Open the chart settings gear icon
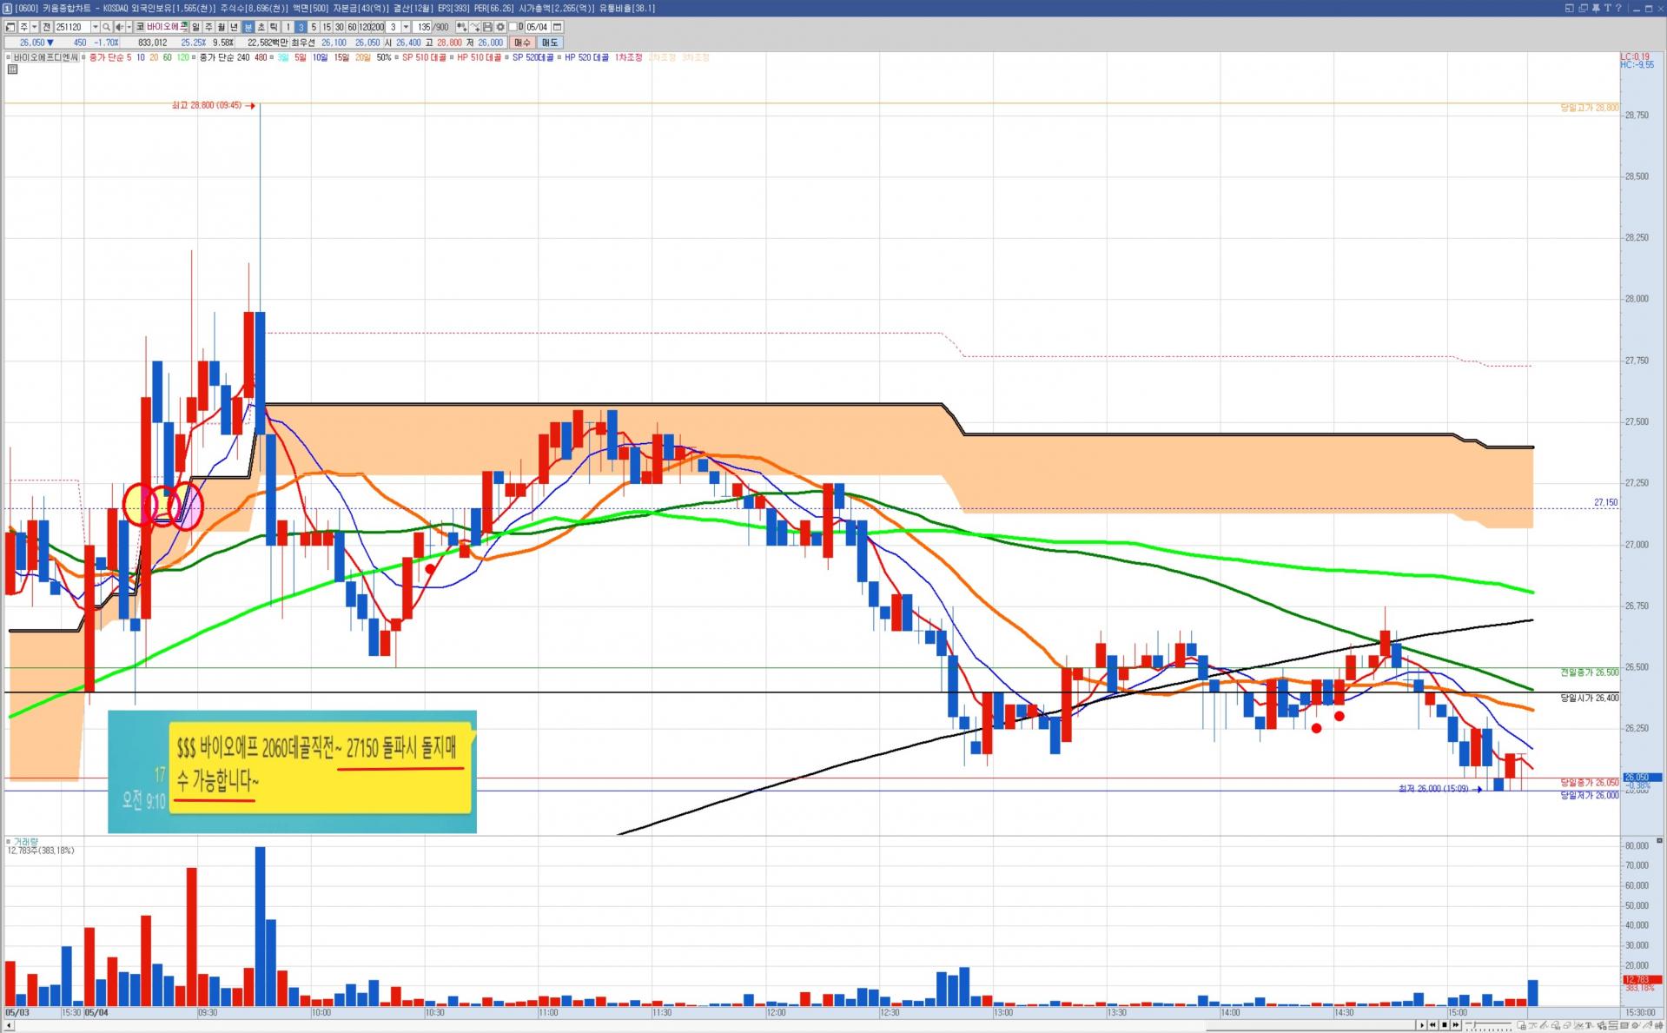This screenshot has height=1033, width=1667. [x=500, y=27]
